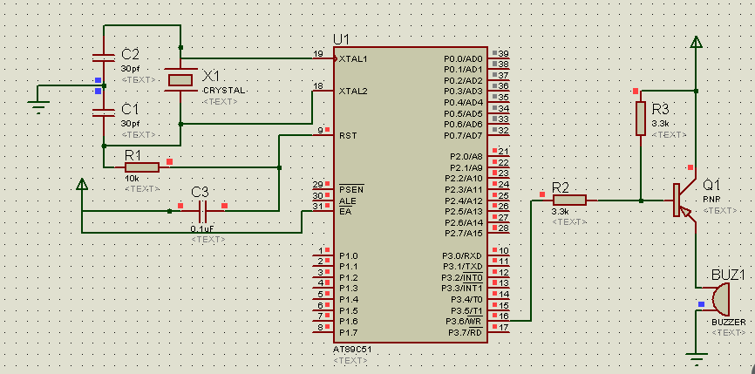This screenshot has width=755, height=374.
Task: Click the P3.7/RD pin label
Action: click(466, 332)
